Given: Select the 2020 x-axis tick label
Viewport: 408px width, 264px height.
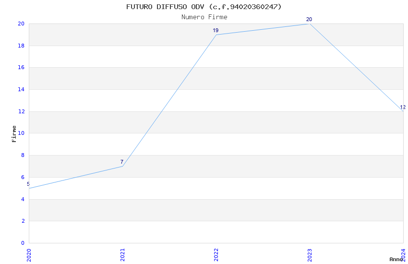Looking at the screenshot, I should click(29, 254).
